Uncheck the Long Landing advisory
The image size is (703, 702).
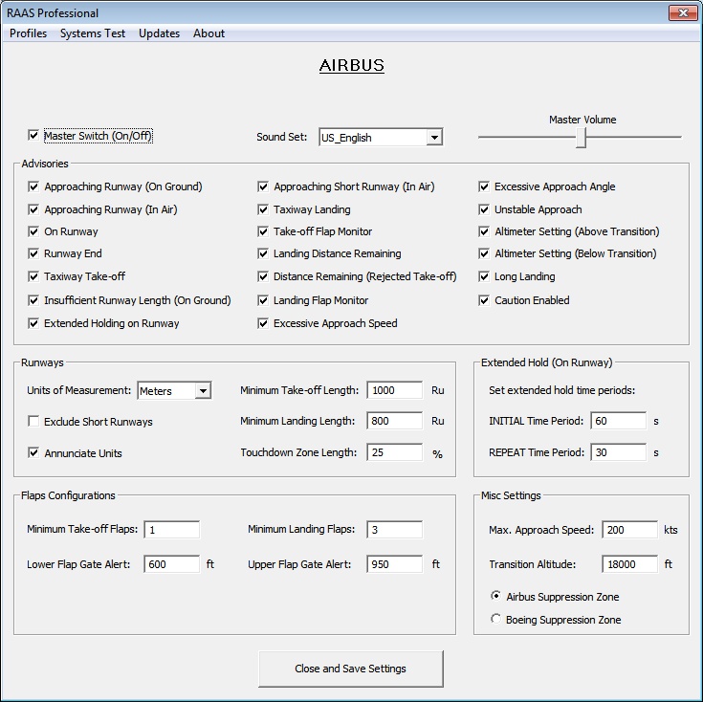(484, 276)
